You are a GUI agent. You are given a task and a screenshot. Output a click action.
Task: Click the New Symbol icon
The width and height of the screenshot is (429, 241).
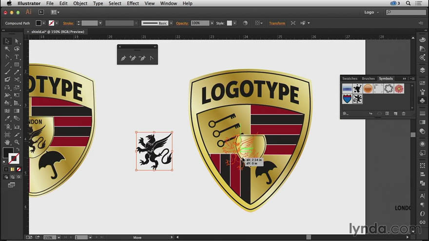[x=395, y=113]
